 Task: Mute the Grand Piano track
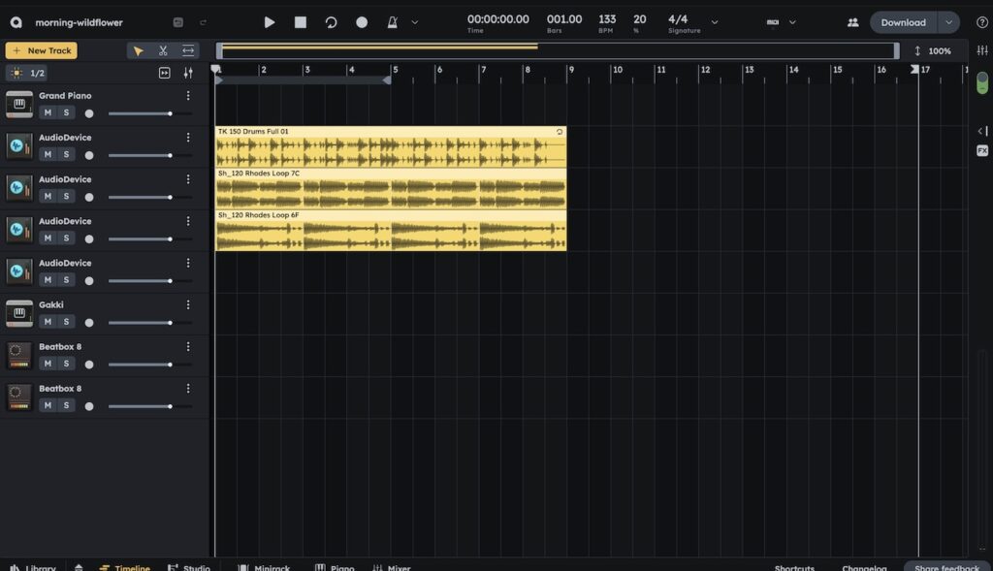pos(47,112)
